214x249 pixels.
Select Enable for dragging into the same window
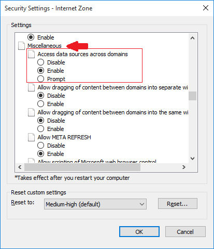[41, 129]
